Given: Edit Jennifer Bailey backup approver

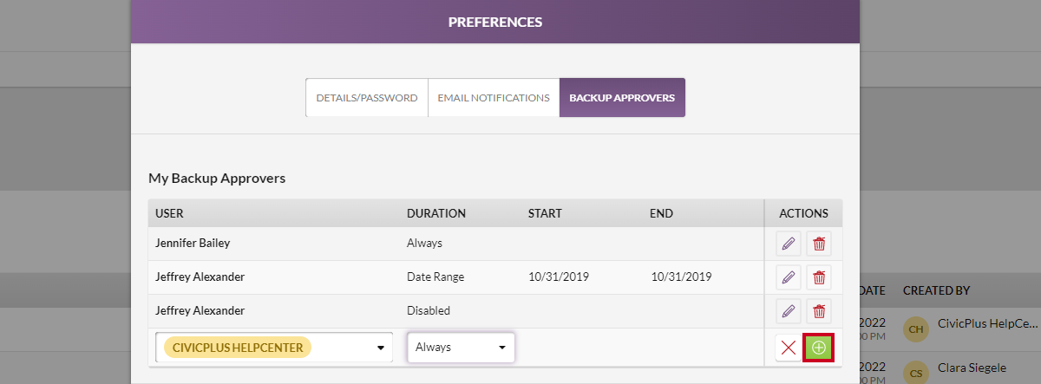Looking at the screenshot, I should point(789,244).
